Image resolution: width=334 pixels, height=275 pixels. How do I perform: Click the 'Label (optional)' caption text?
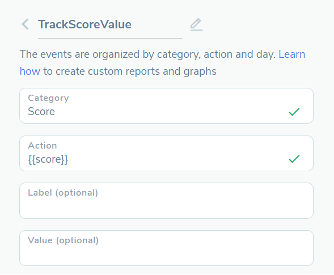click(63, 193)
